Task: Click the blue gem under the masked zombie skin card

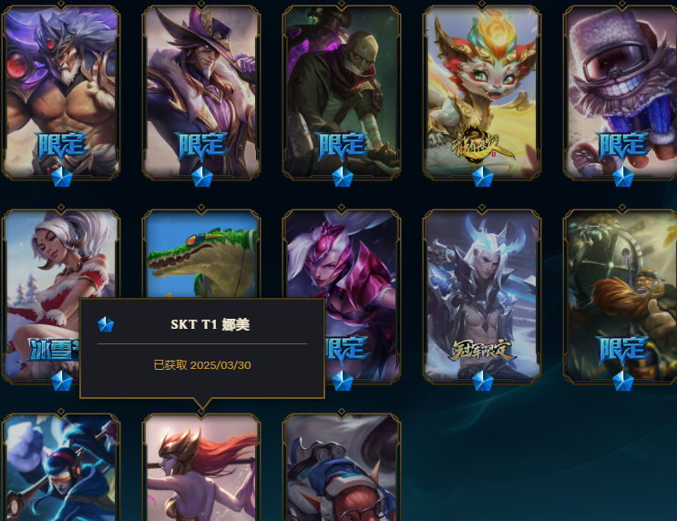Action: [343, 177]
